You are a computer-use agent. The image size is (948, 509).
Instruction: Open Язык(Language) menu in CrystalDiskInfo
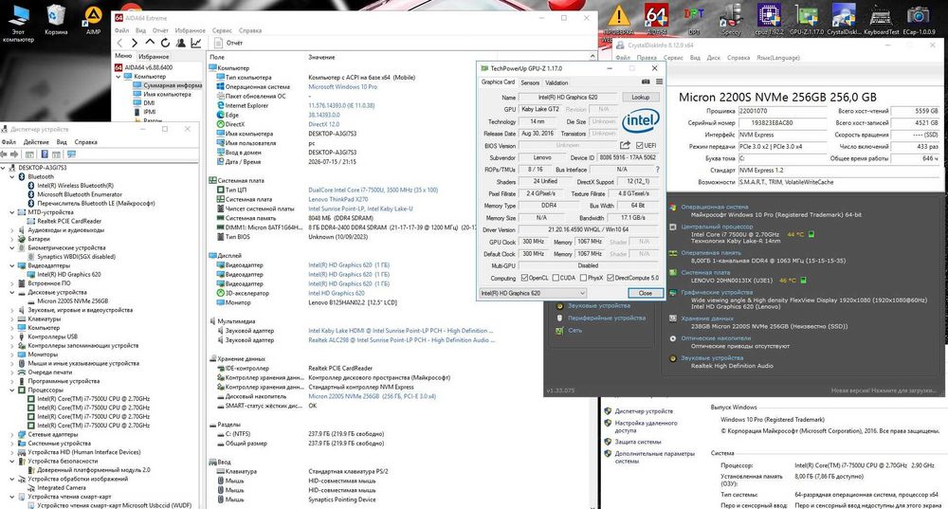778,58
